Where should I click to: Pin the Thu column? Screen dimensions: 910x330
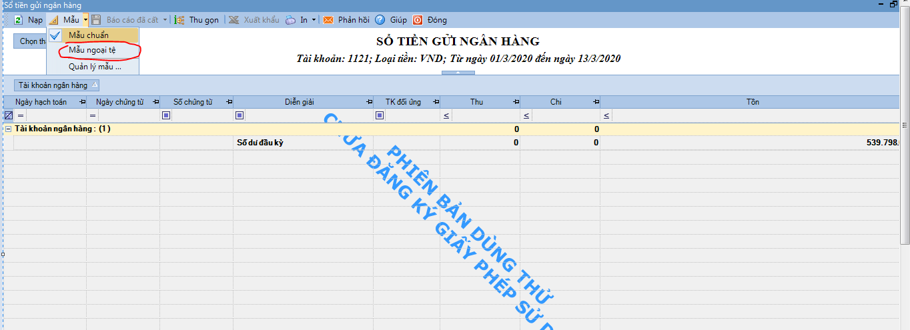pyautogui.click(x=516, y=102)
